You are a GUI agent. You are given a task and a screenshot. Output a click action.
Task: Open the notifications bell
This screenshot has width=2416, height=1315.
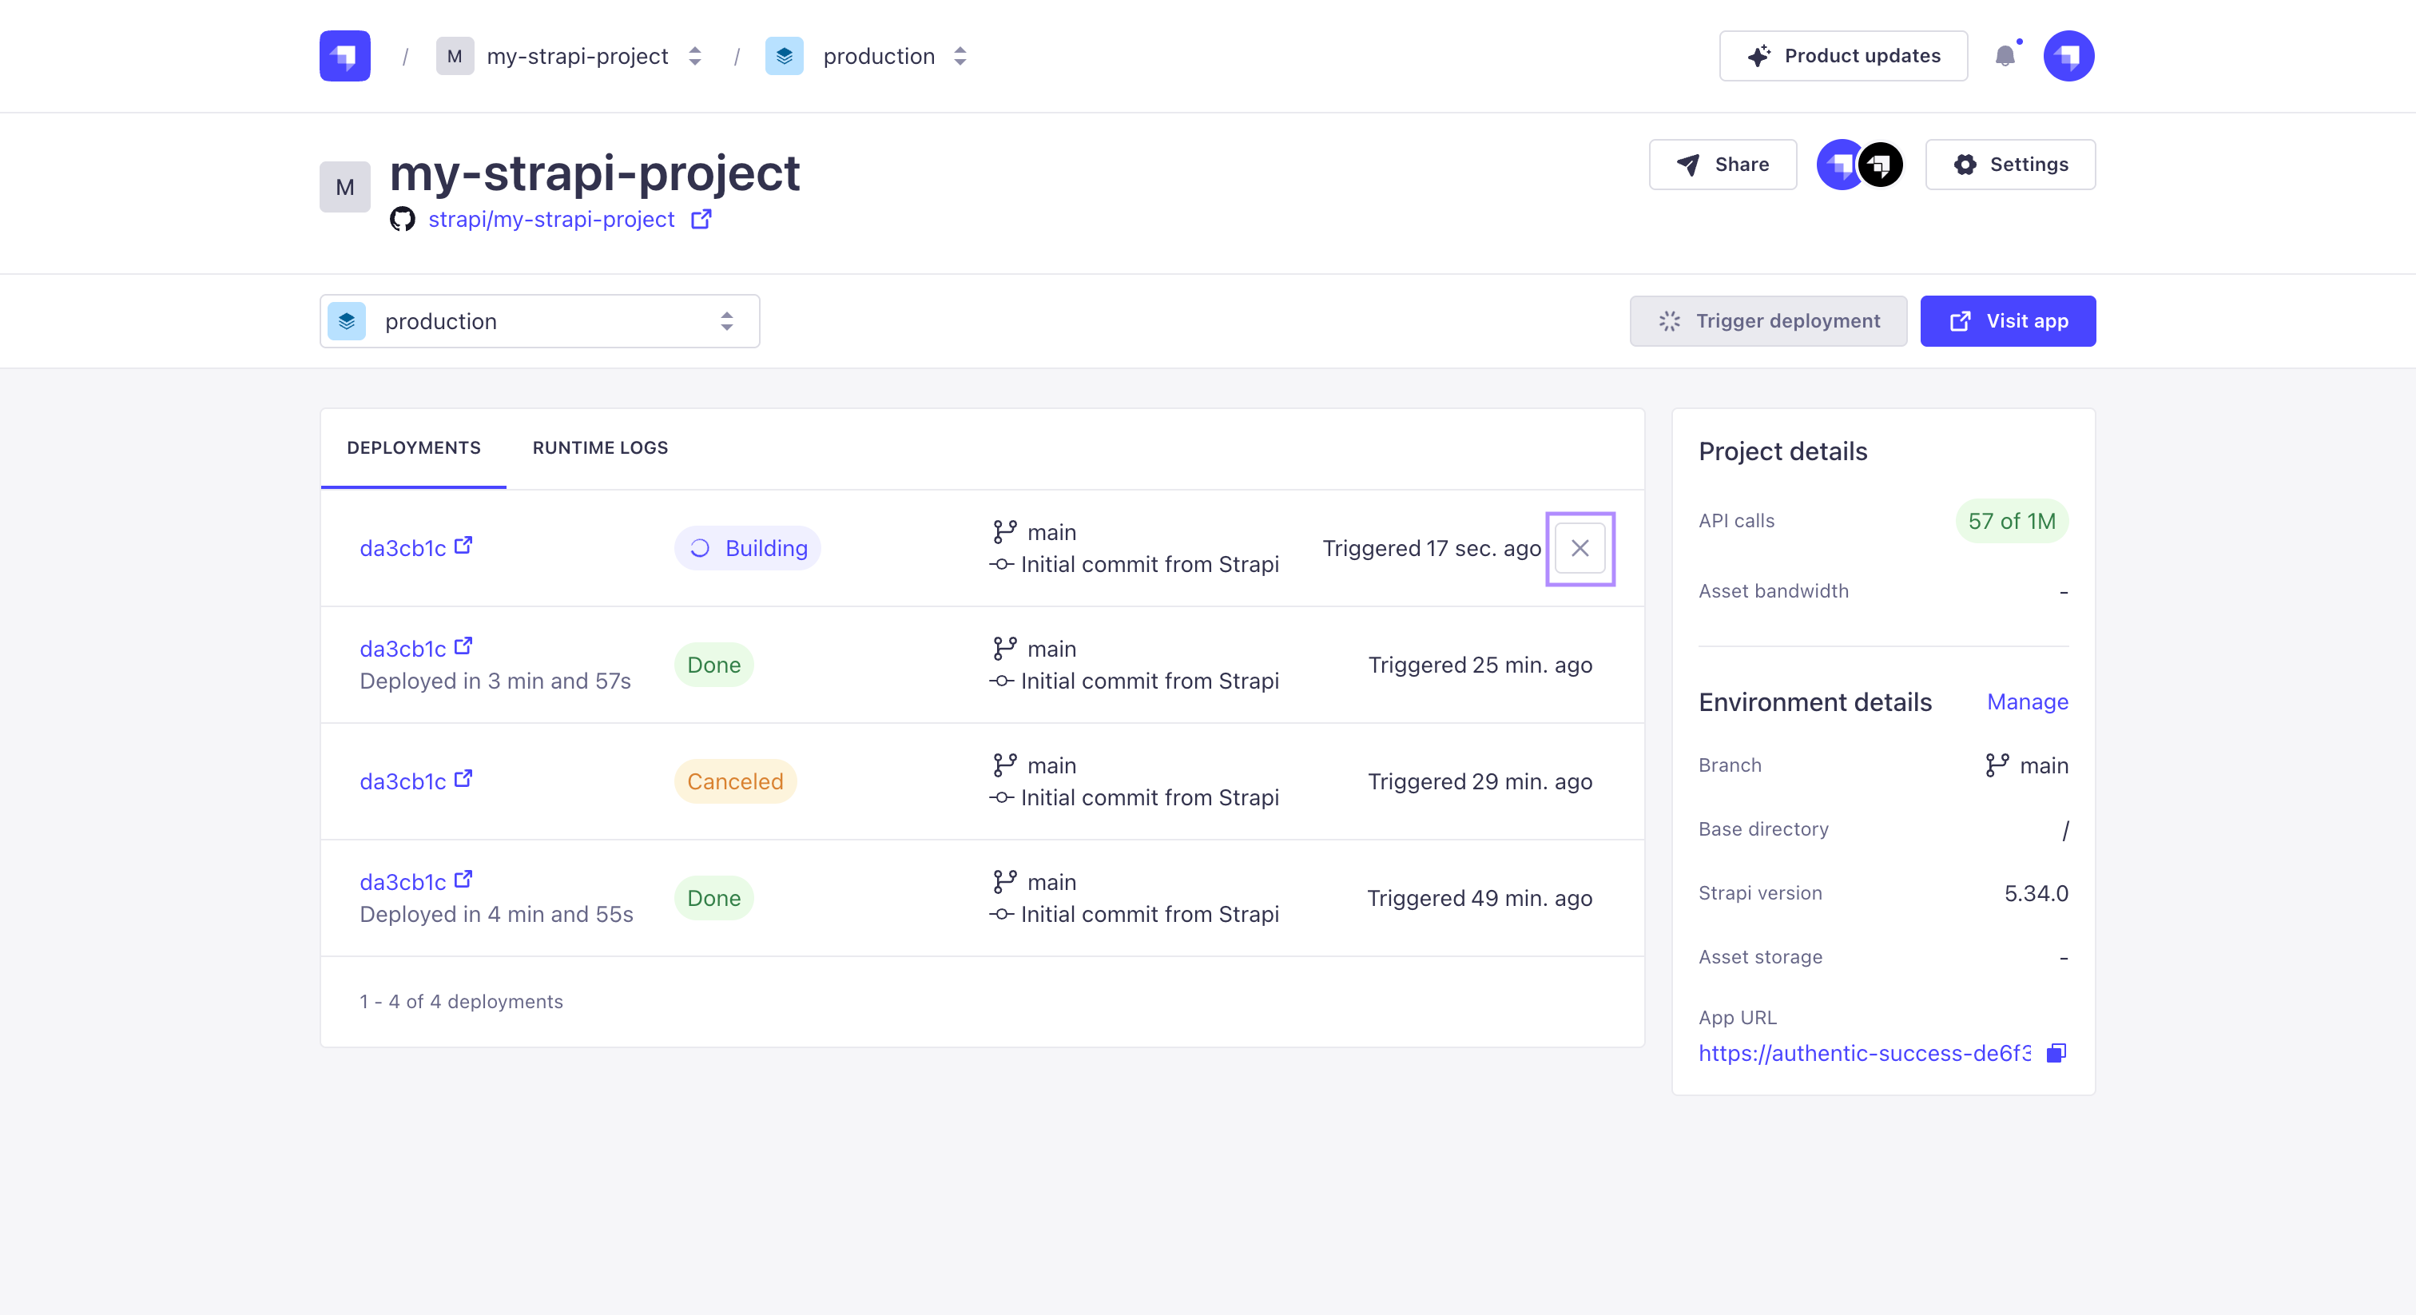[x=2005, y=56]
